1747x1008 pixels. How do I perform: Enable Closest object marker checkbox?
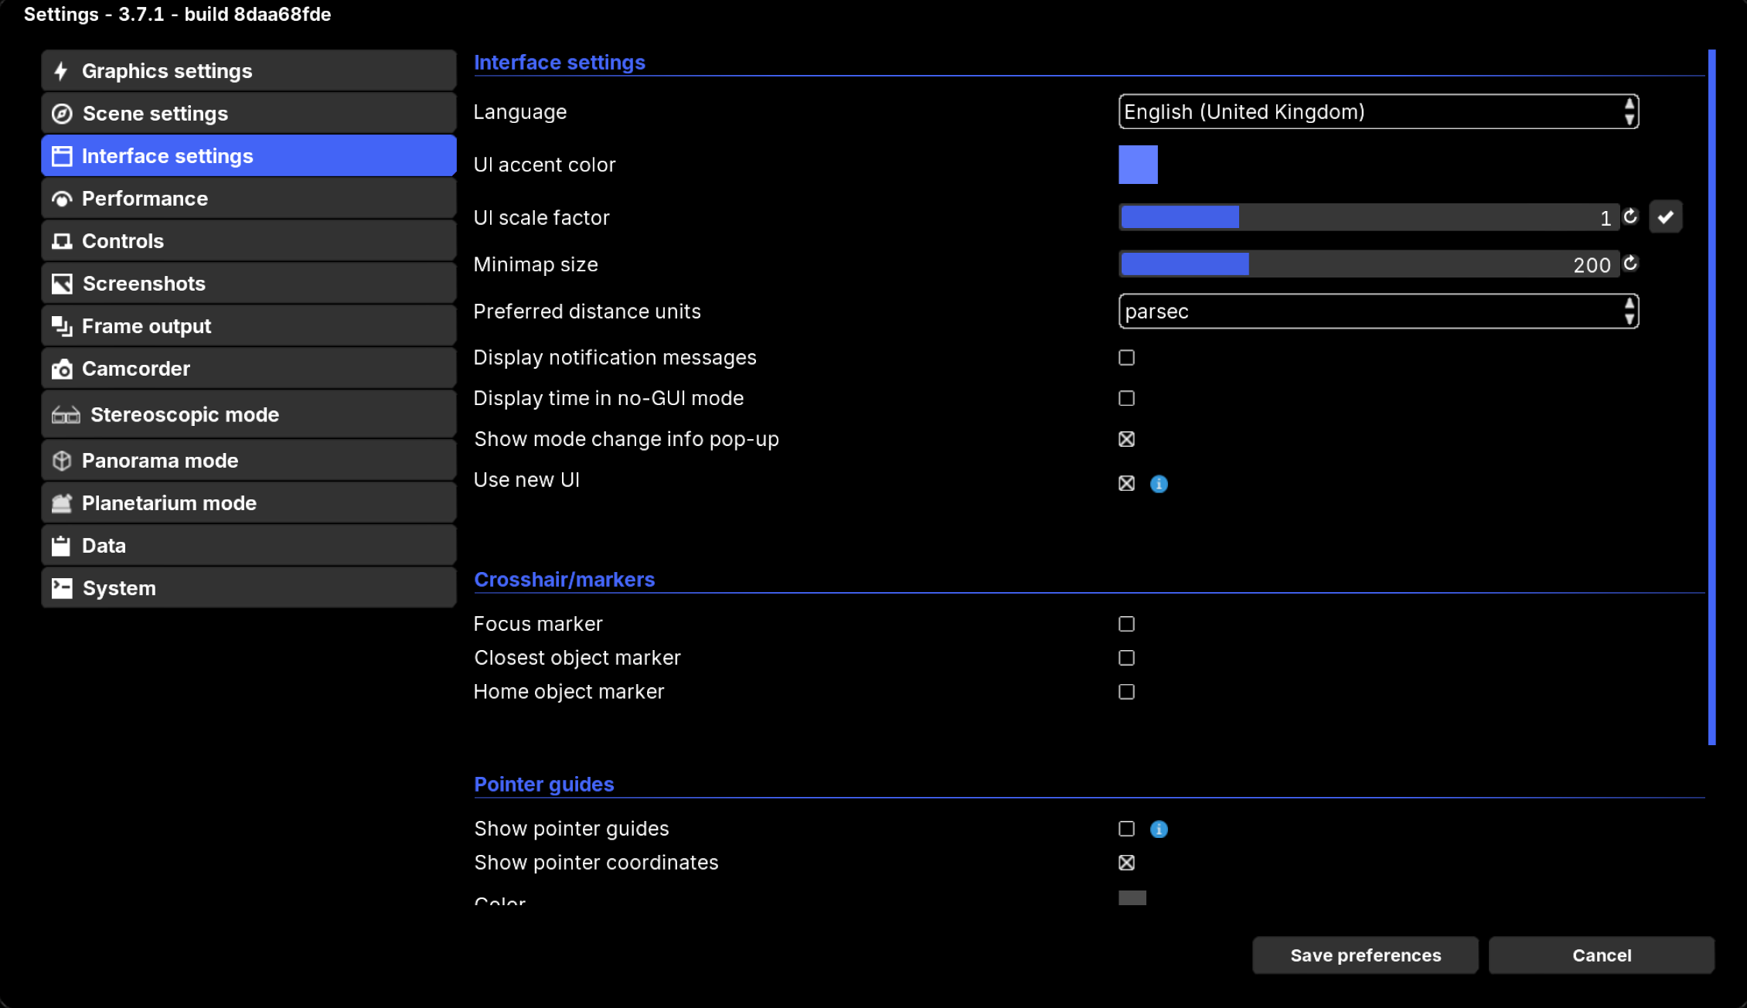tap(1126, 658)
